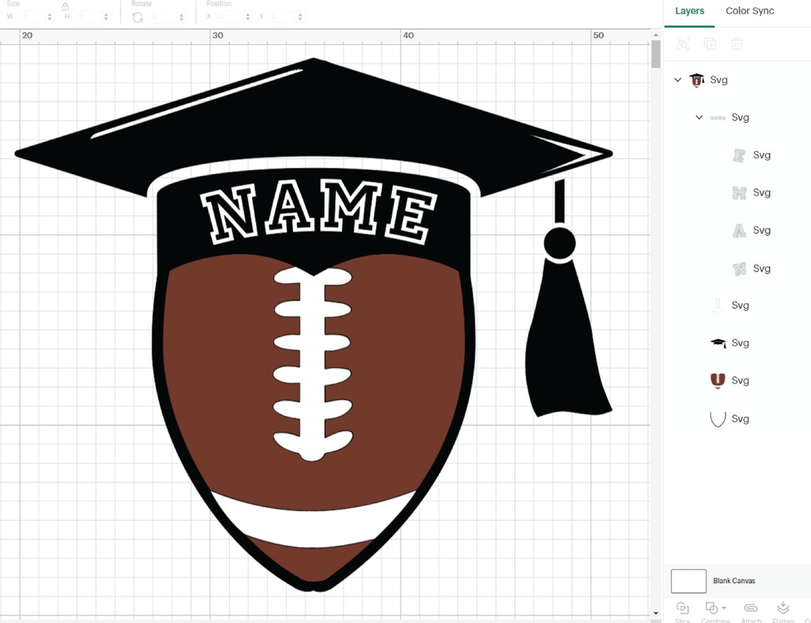811x623 pixels.
Task: Select the tassel Svg layer
Action: 718,305
